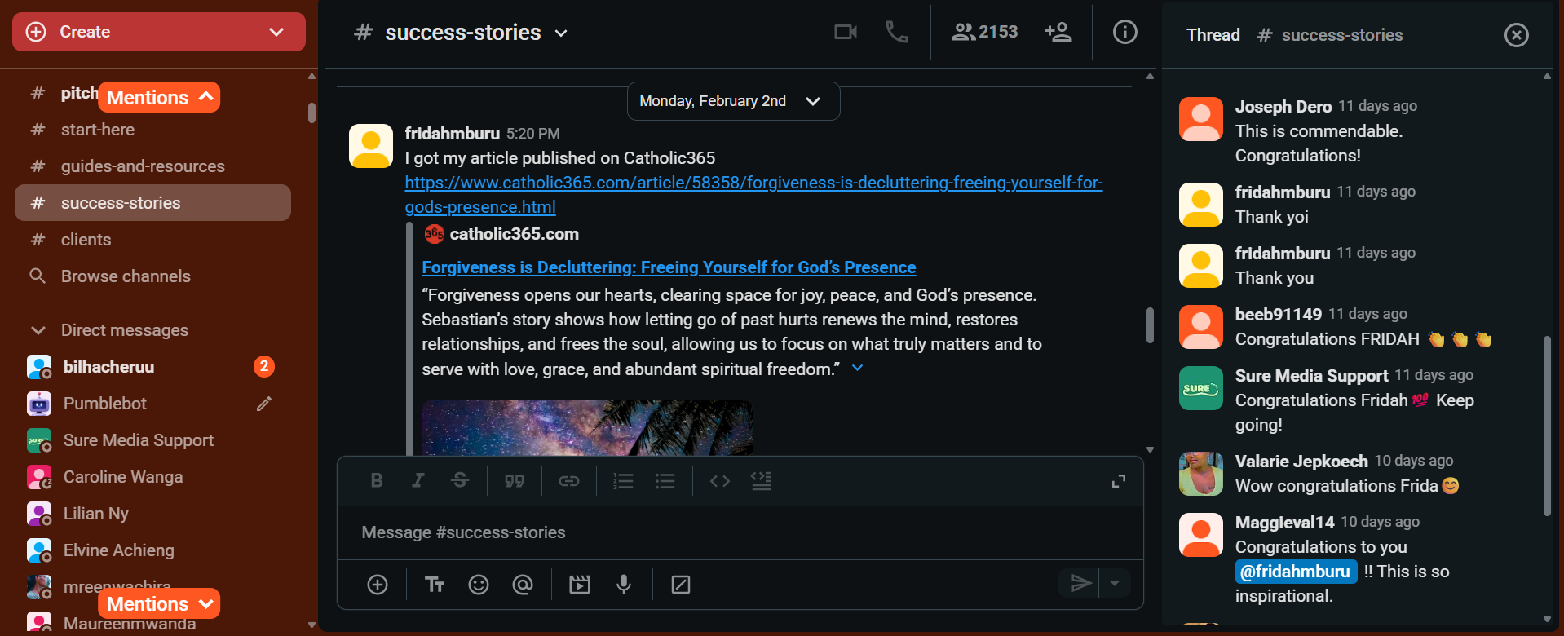Open the guides-and-resources channel
The height and width of the screenshot is (636, 1564).
(x=143, y=166)
